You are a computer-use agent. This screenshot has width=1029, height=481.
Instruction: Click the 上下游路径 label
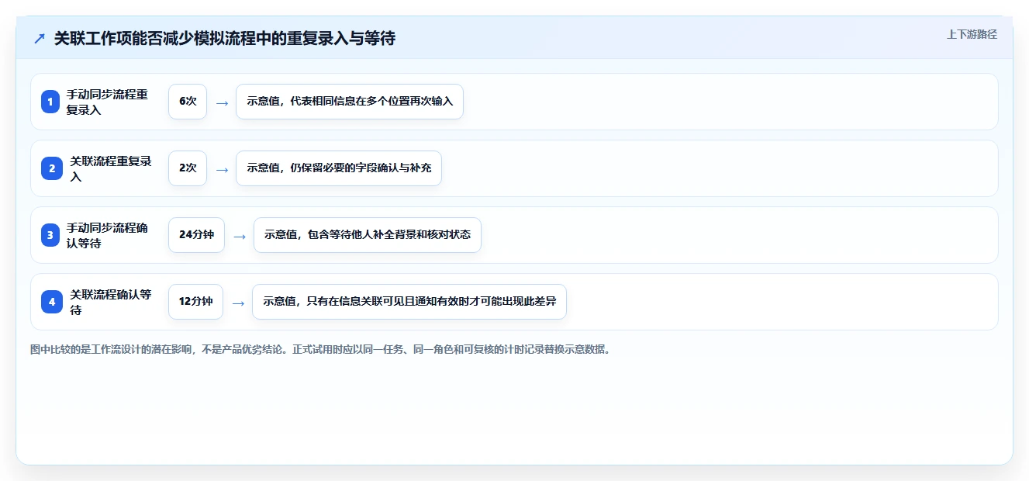[972, 35]
